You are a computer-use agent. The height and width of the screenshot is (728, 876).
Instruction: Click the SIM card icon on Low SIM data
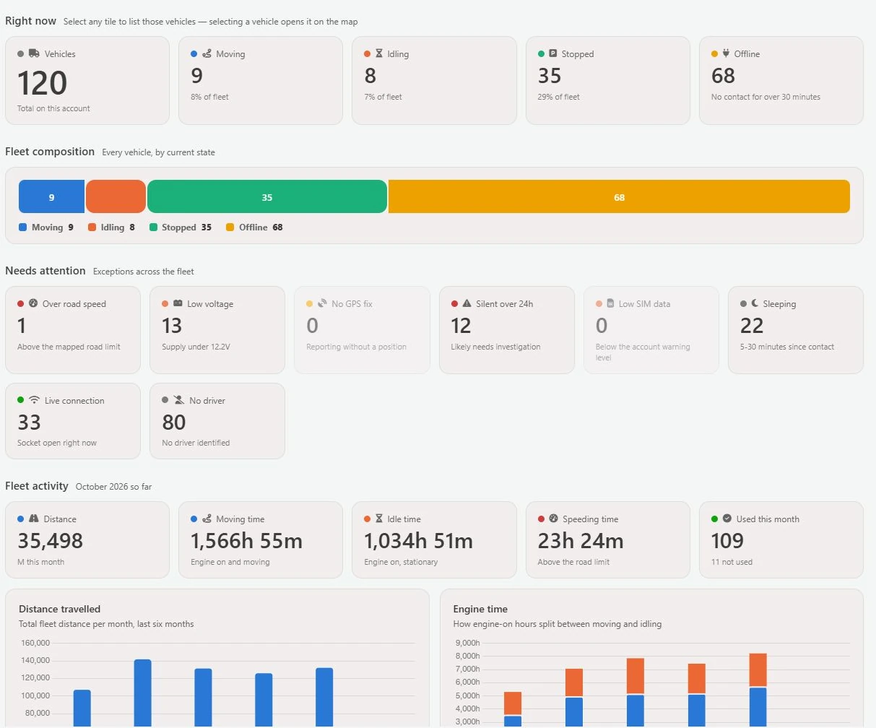[x=611, y=303]
